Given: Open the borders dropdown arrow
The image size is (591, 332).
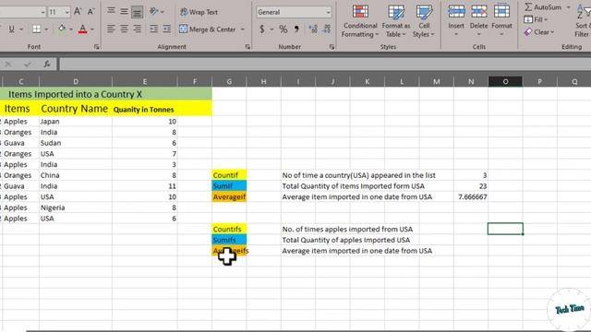Looking at the screenshot, I should (x=46, y=30).
